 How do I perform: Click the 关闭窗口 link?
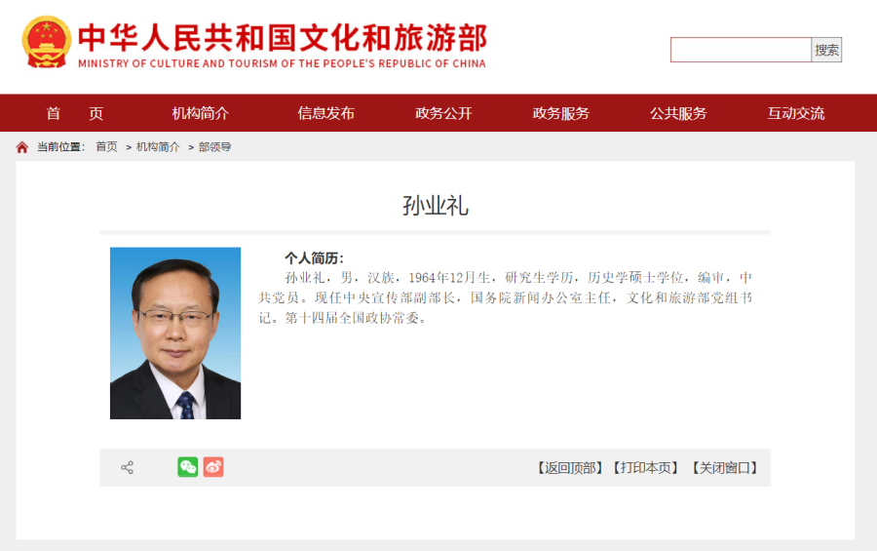click(x=725, y=467)
